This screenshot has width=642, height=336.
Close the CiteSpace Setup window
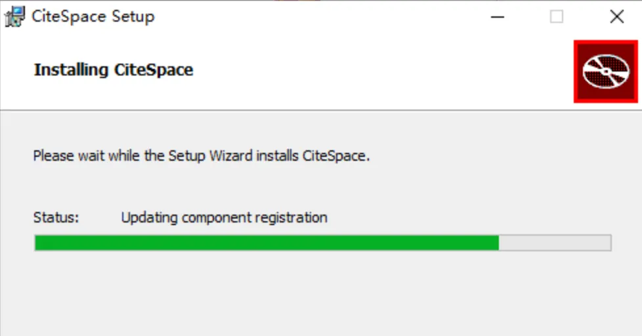tap(616, 17)
